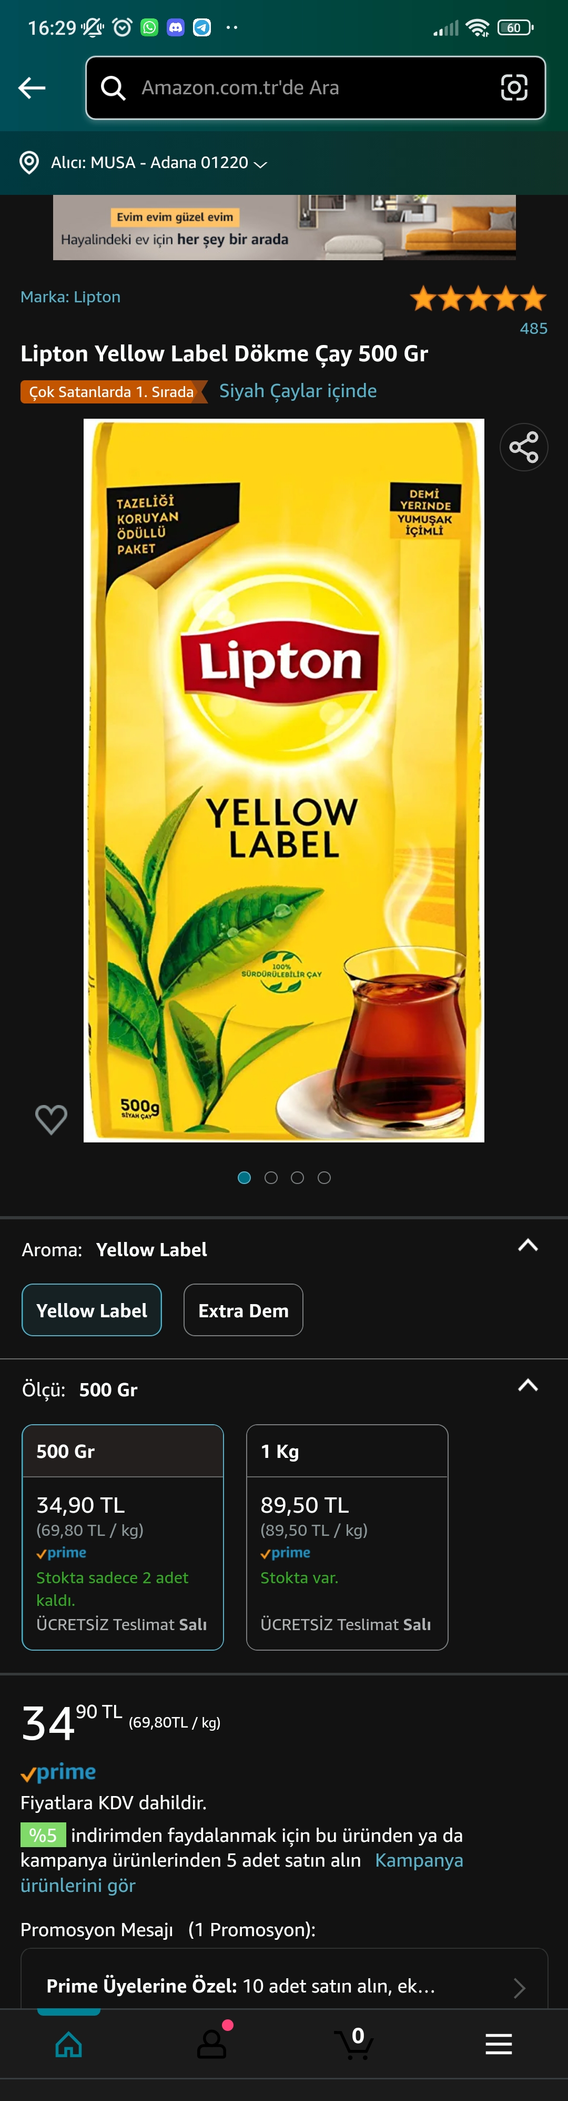Select the Yellow Label aroma option
Screen dimensions: 568x2101
tap(92, 1310)
